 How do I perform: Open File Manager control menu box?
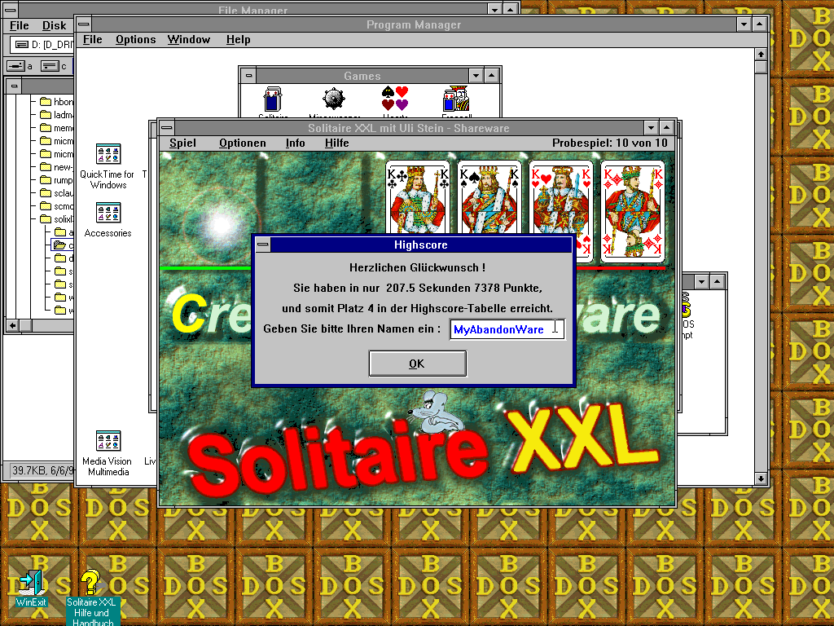(11, 9)
